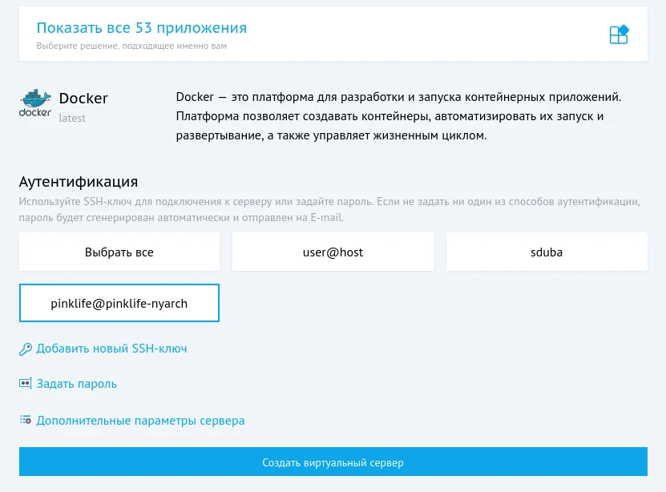This screenshot has height=492, width=666.
Task: Open the Задать пароль section
Action: coord(76,384)
